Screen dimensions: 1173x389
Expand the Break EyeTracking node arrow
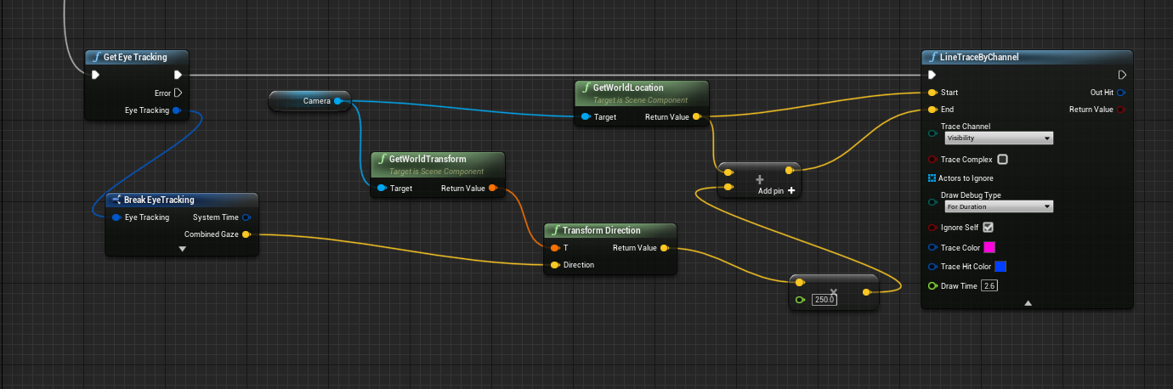pyautogui.click(x=182, y=249)
